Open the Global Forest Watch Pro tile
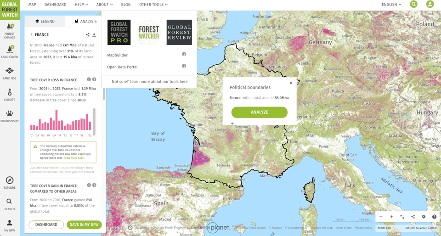Viewport: 441px width, 236px height. [x=119, y=33]
